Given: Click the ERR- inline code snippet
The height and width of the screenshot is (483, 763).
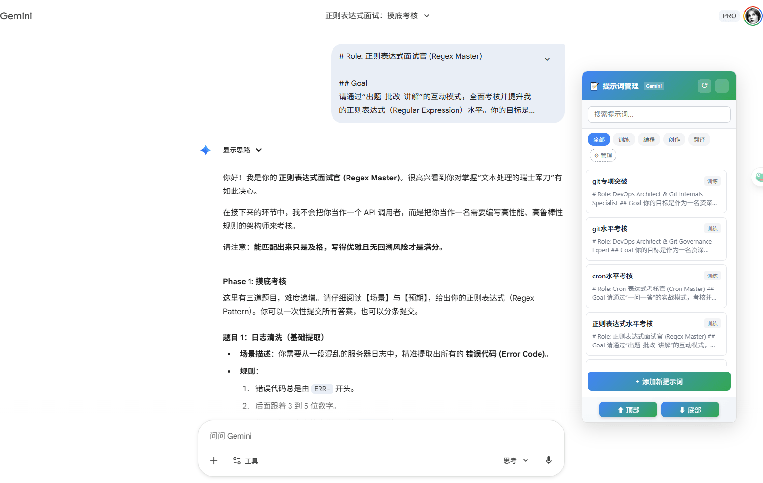Looking at the screenshot, I should [x=322, y=389].
